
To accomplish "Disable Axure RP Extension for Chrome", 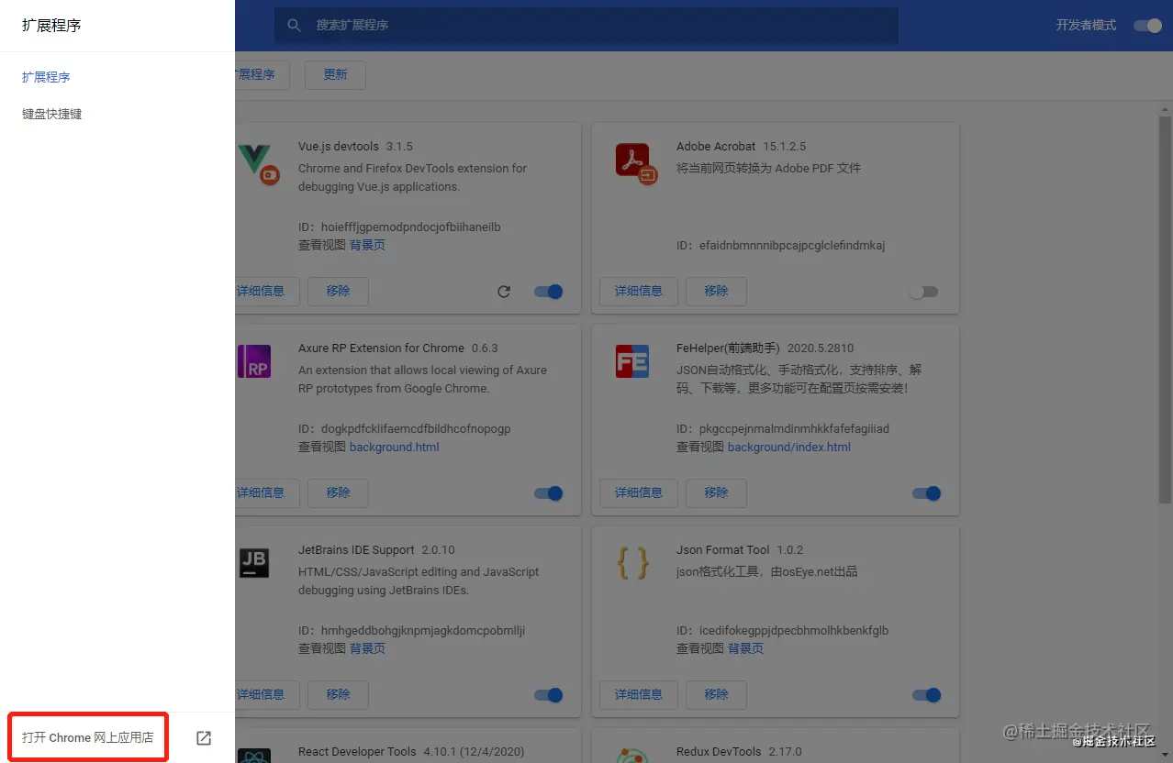I will coord(549,493).
